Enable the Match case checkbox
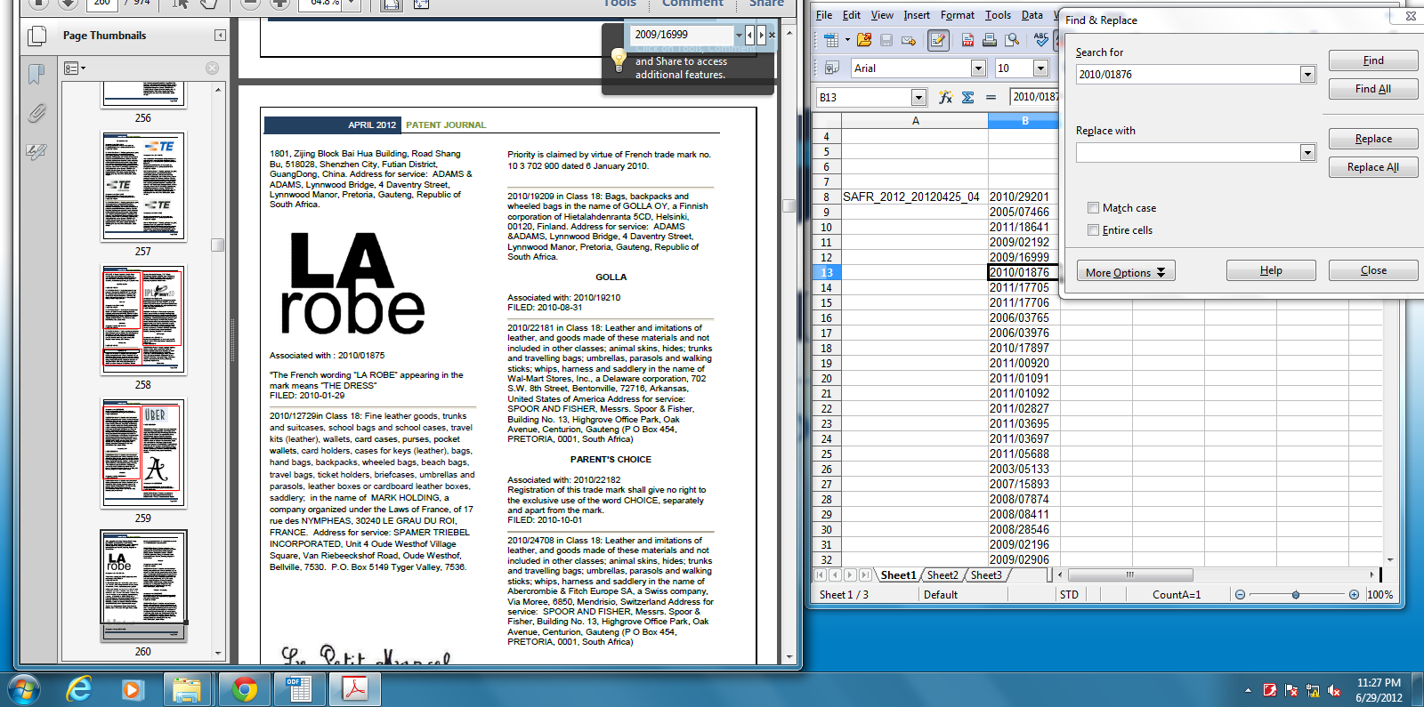This screenshot has height=707, width=1424. (x=1093, y=208)
